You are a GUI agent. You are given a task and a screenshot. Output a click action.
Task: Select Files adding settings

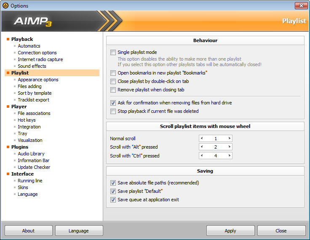(29, 86)
